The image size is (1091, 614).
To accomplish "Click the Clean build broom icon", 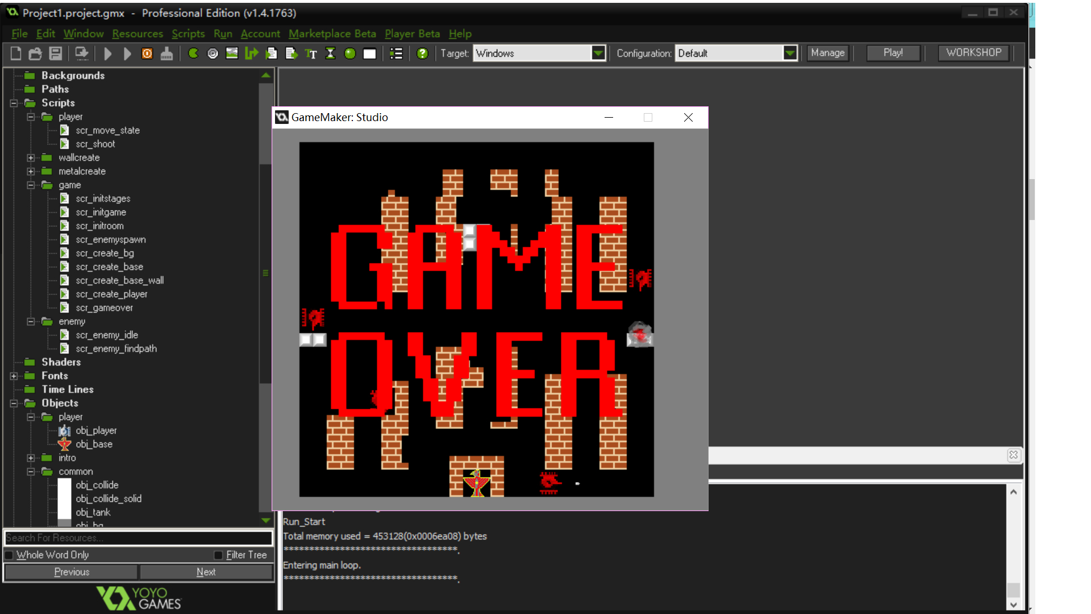I will (166, 53).
